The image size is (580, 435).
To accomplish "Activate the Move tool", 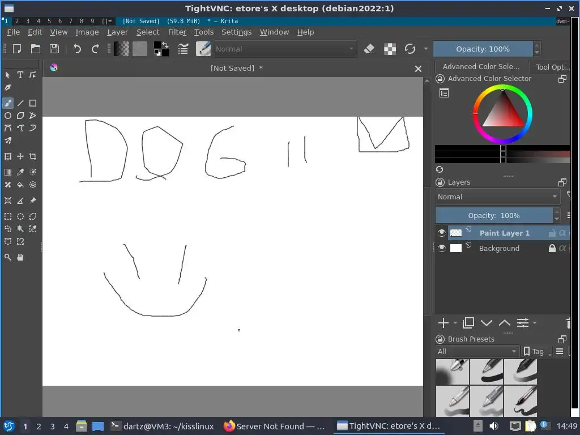I will coord(20,156).
